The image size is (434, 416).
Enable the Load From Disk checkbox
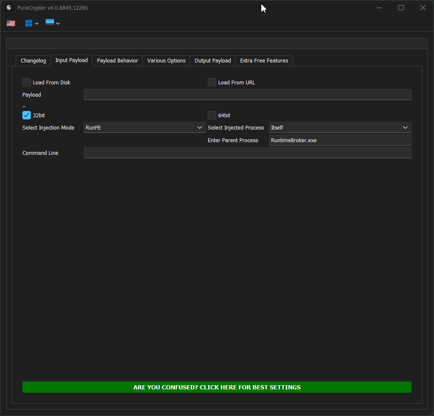(27, 82)
